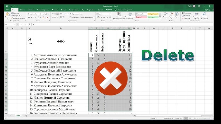The width and height of the screenshot is (221, 124).
Task: Click the red font color icon
Action: (47, 17)
